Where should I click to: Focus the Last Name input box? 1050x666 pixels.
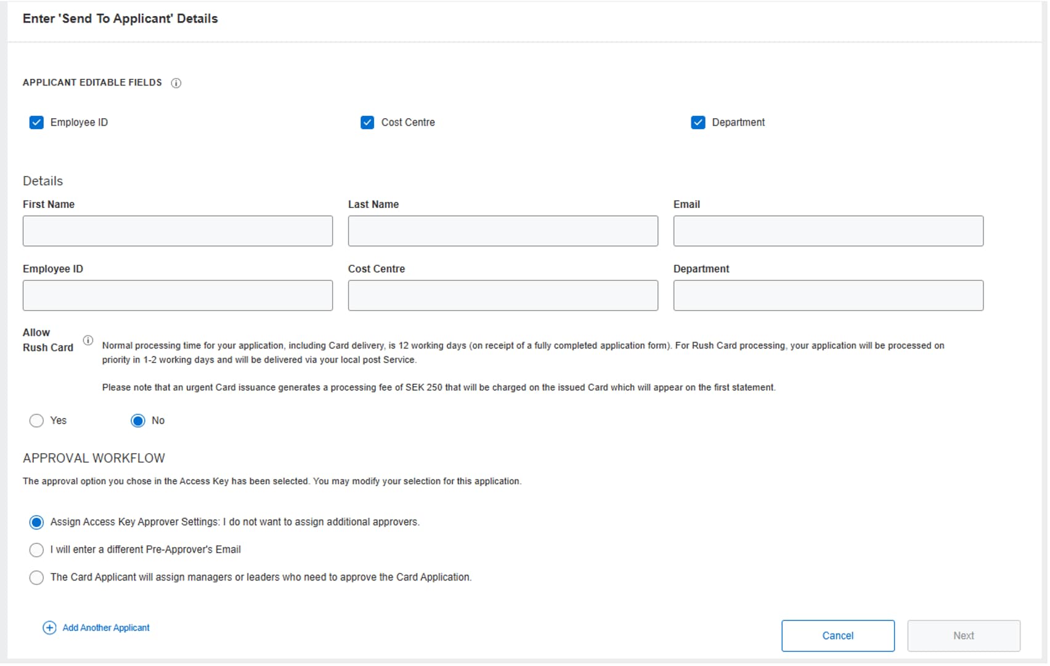coord(503,231)
